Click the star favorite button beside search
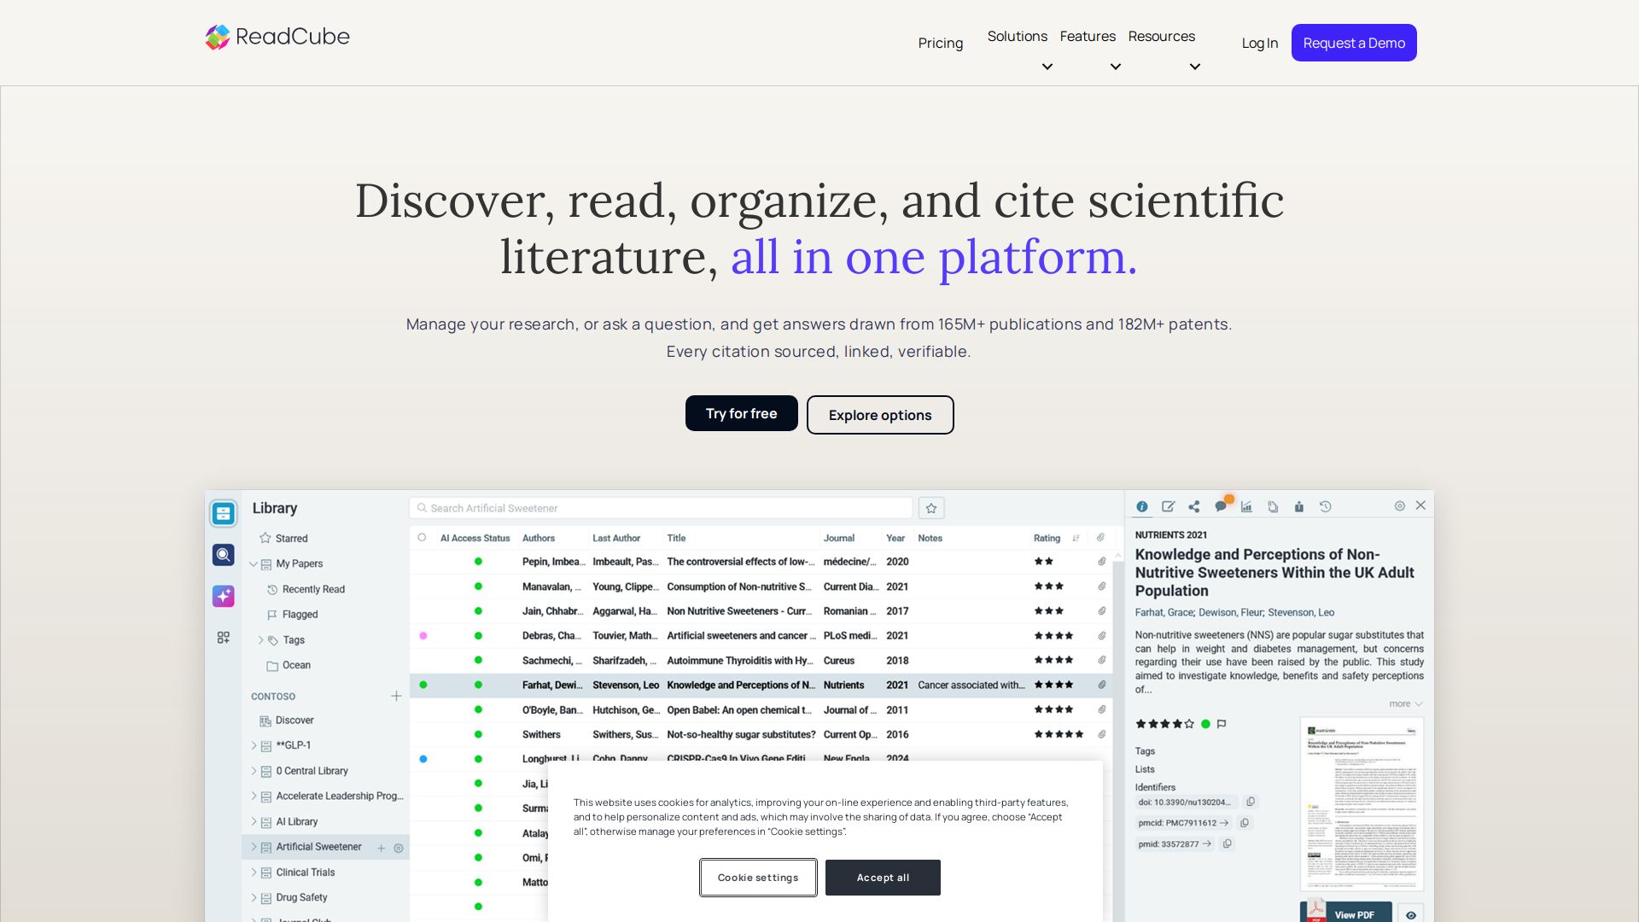This screenshot has height=922, width=1639. click(931, 508)
